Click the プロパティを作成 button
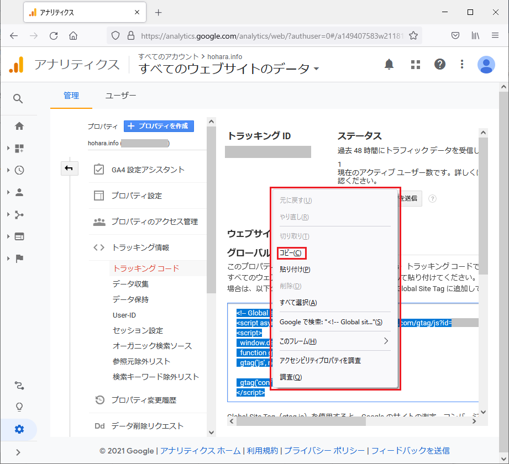This screenshot has width=509, height=464. tap(159, 126)
